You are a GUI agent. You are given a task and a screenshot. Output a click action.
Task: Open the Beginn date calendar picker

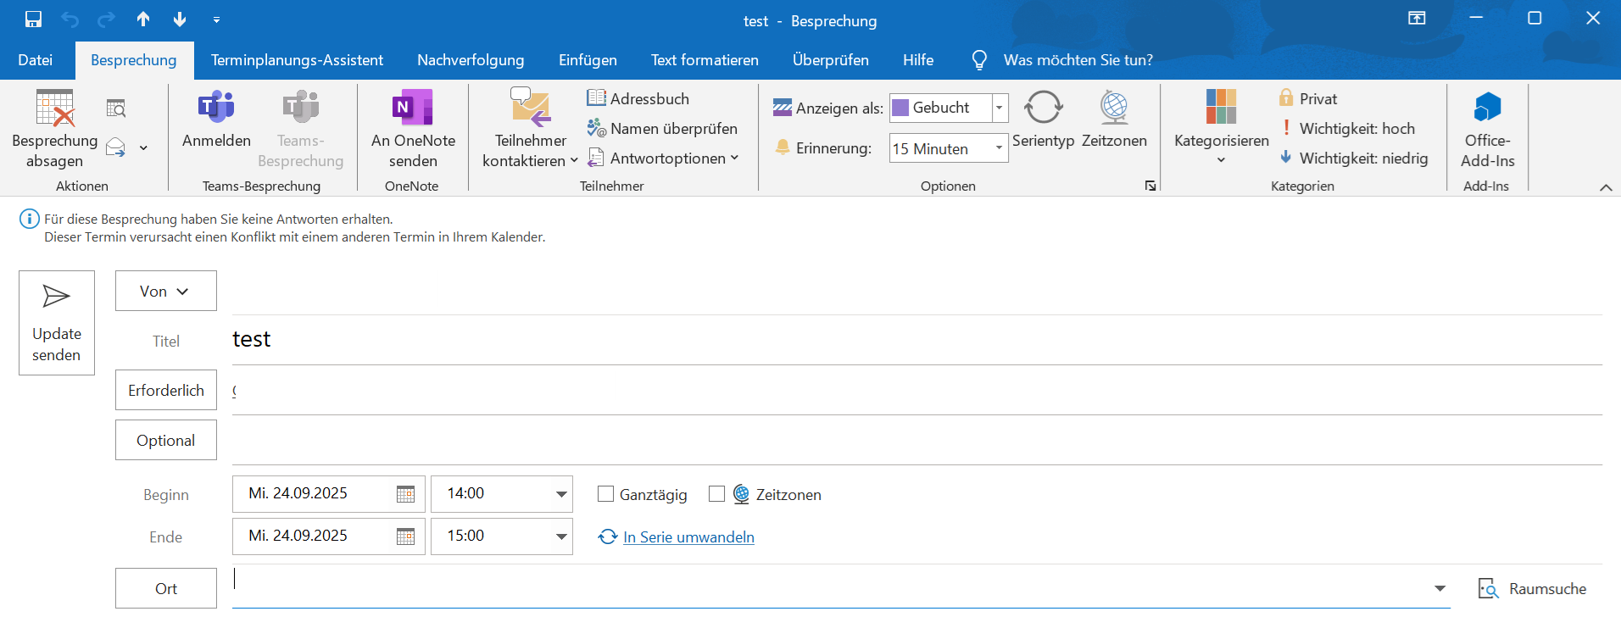[406, 494]
